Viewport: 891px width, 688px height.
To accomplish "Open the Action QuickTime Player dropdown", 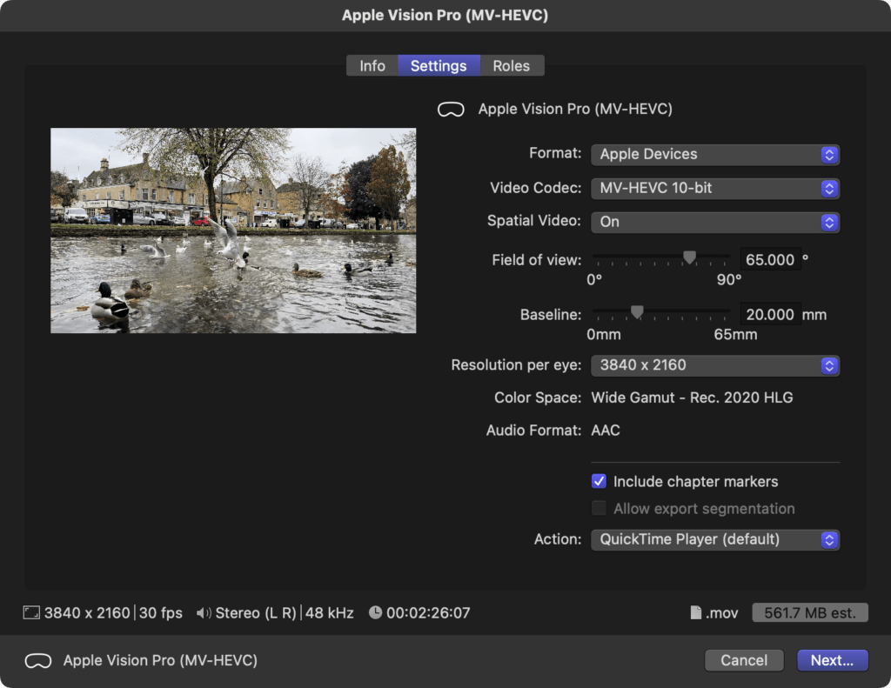I will tap(715, 540).
